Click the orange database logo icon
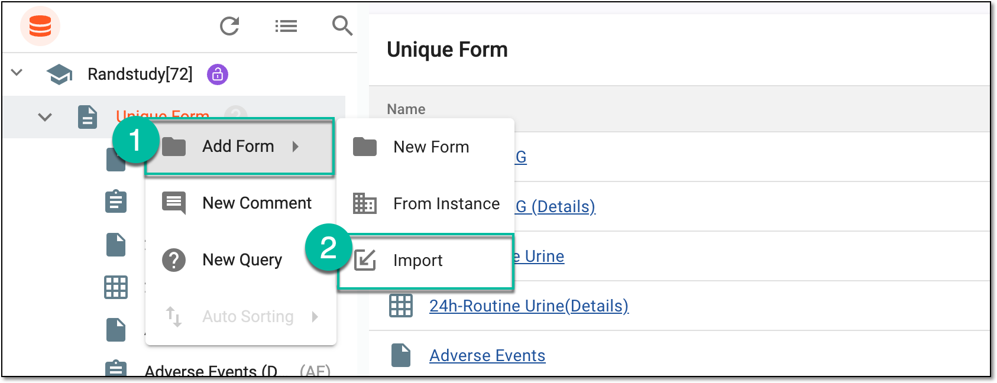Viewport: 997px width, 383px height. click(x=40, y=26)
